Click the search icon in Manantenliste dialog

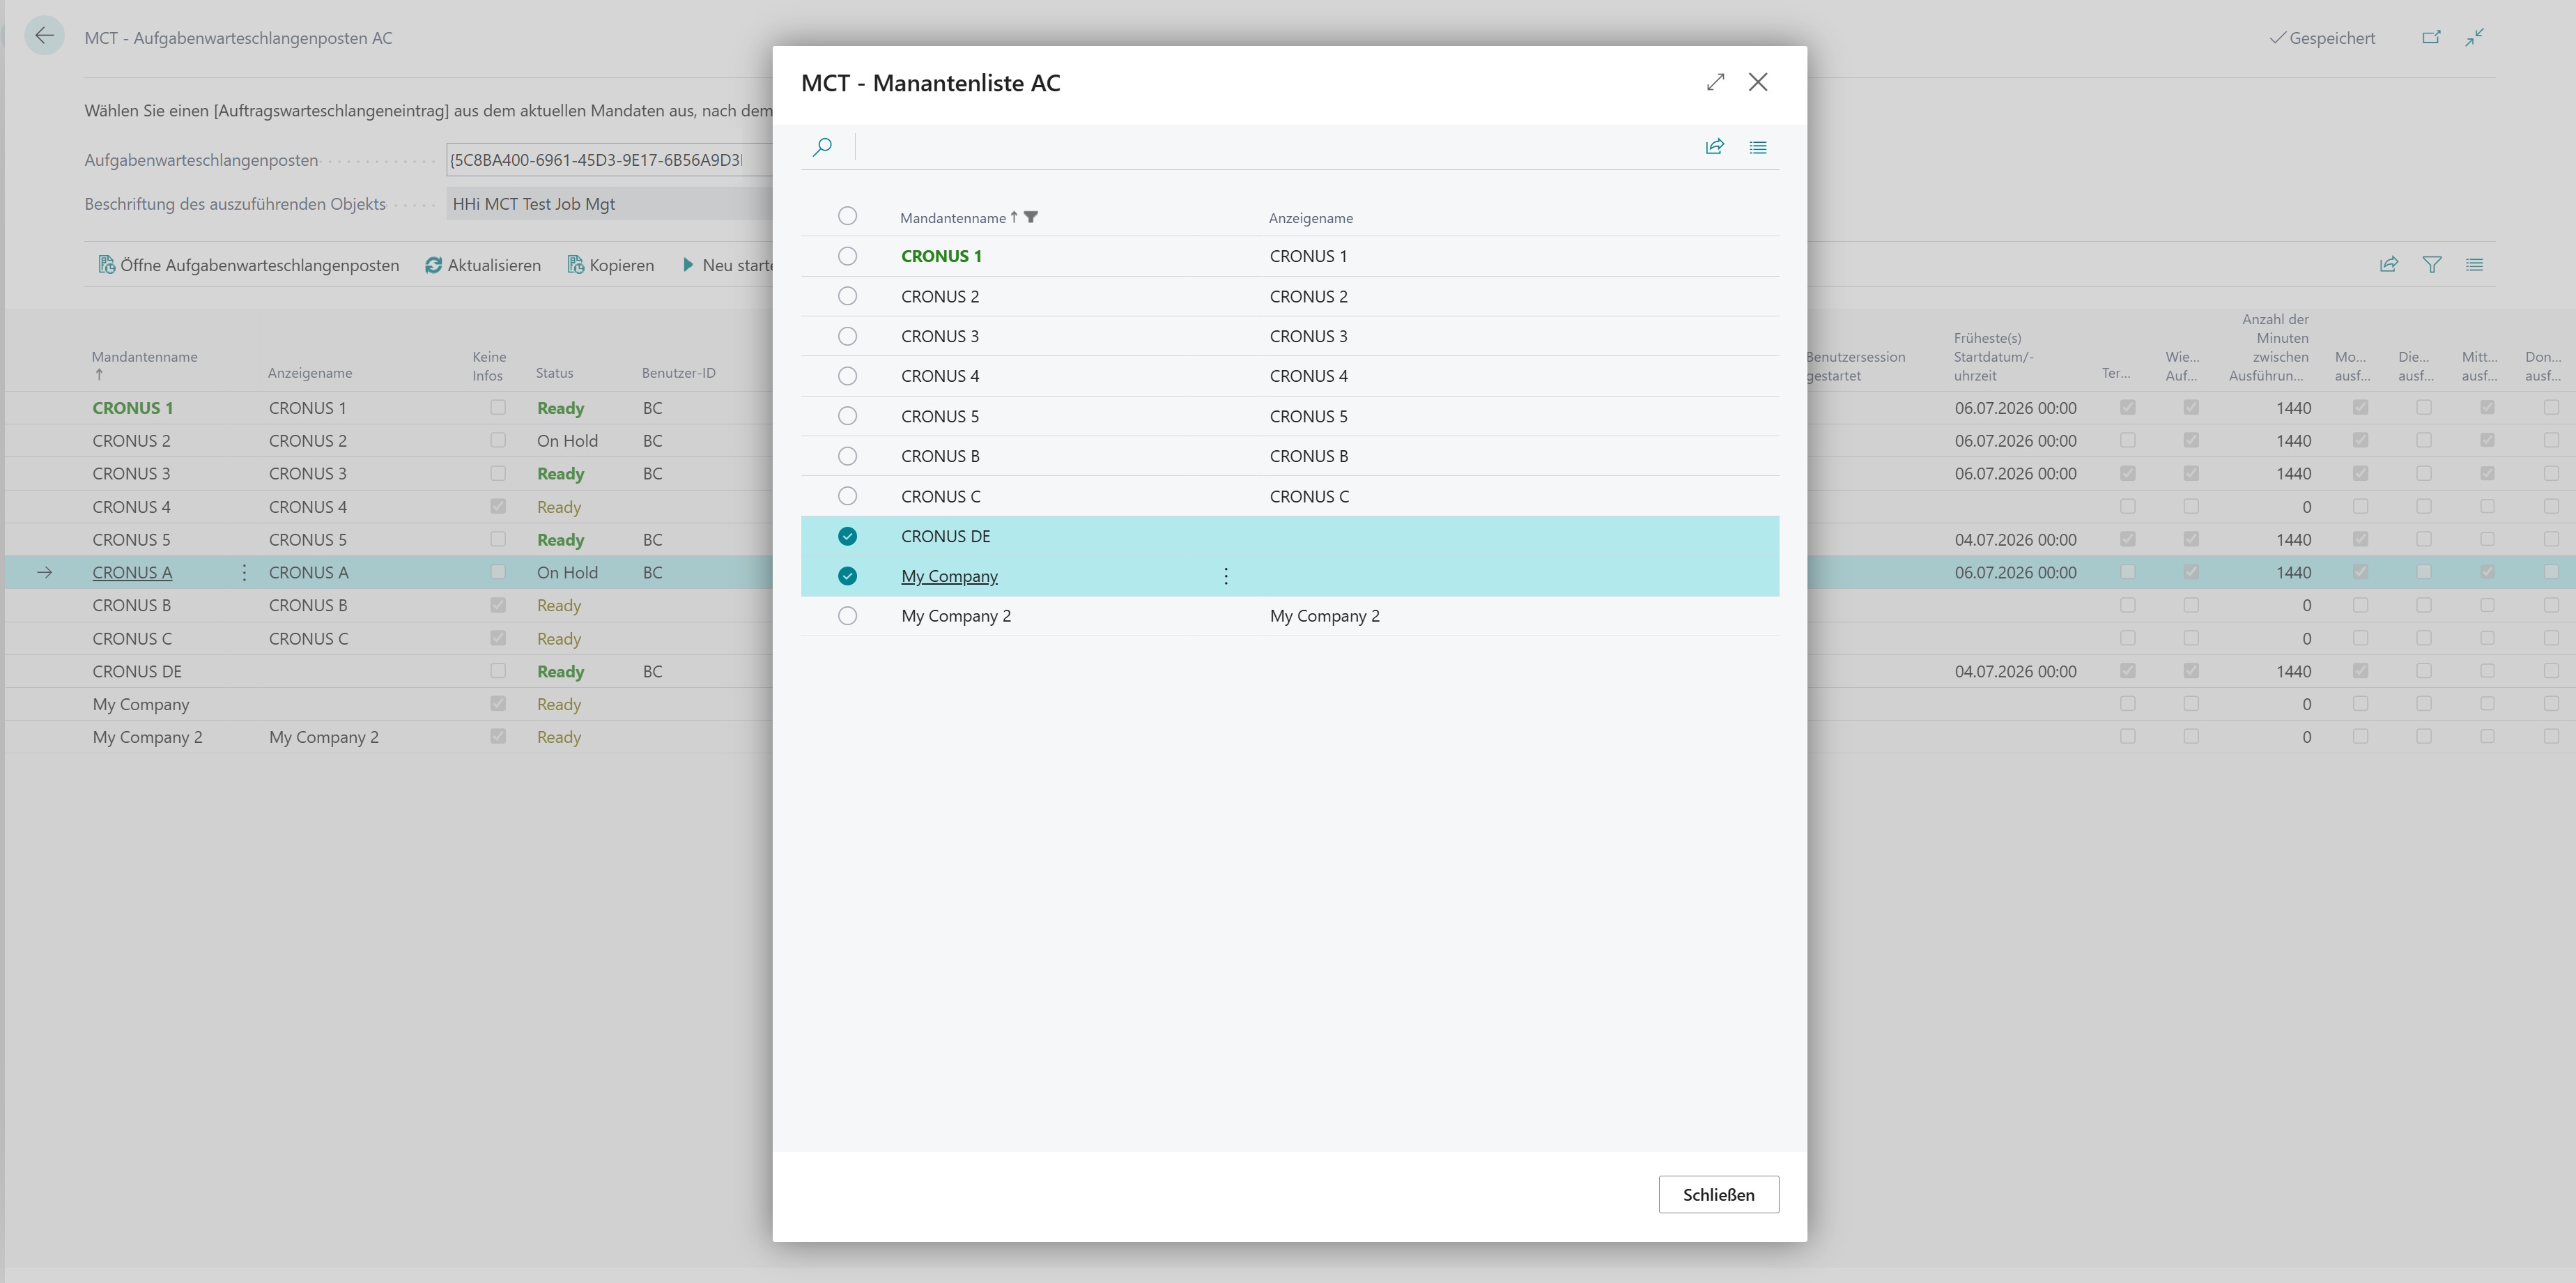pos(822,147)
